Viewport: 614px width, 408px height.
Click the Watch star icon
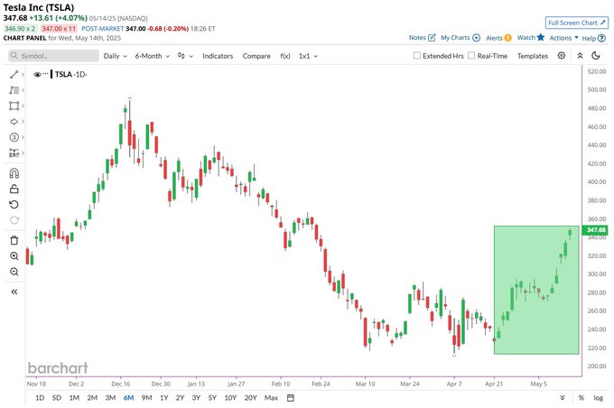(541, 37)
